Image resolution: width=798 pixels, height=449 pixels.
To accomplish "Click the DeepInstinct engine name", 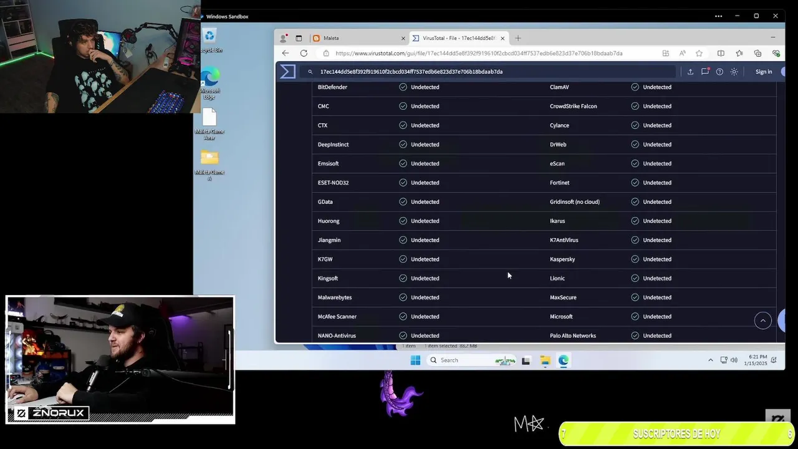I will click(x=334, y=145).
